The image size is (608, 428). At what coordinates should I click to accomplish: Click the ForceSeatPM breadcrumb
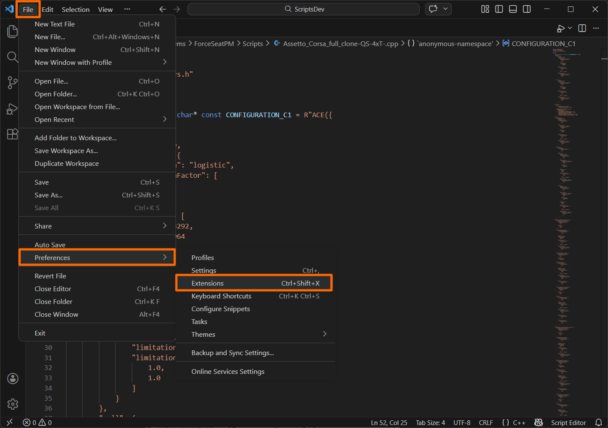click(214, 43)
